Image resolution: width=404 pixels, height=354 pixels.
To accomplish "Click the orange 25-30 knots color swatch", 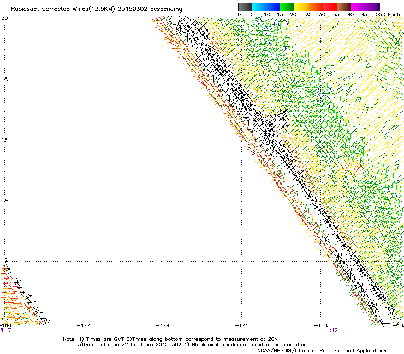I will point(316,7).
